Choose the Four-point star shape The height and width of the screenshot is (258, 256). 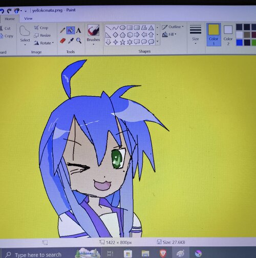point(116,42)
